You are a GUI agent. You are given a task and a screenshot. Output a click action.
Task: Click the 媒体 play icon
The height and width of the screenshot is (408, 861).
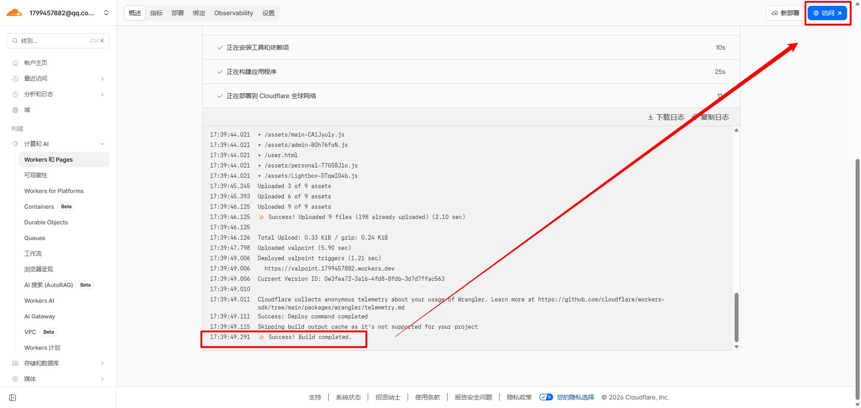pyautogui.click(x=15, y=379)
